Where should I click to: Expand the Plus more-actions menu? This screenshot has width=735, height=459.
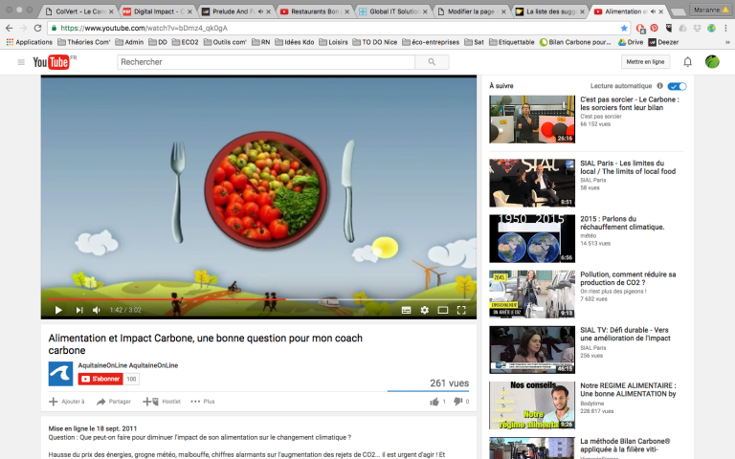click(x=203, y=402)
